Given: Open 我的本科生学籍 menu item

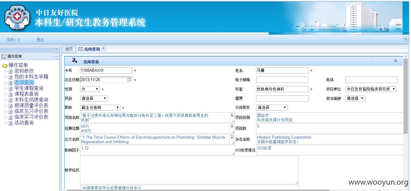Looking at the screenshot, I should click(x=32, y=77).
